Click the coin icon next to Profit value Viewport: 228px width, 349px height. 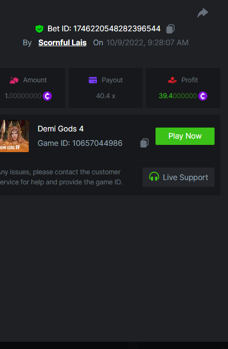point(203,96)
